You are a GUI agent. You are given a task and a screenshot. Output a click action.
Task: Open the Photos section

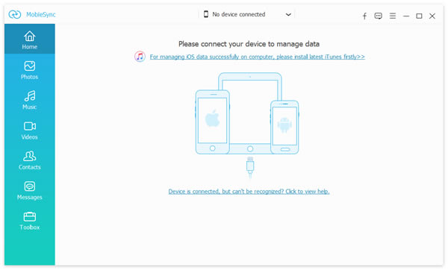point(30,70)
